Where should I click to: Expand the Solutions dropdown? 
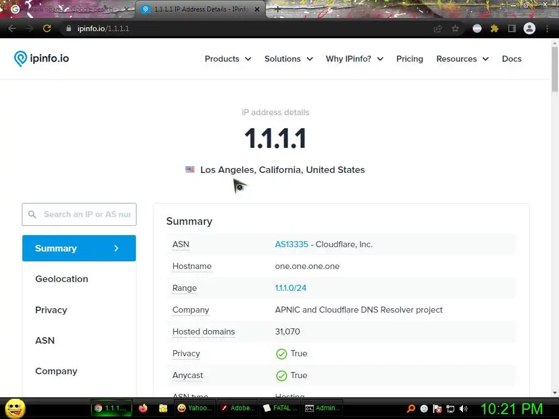(x=288, y=59)
